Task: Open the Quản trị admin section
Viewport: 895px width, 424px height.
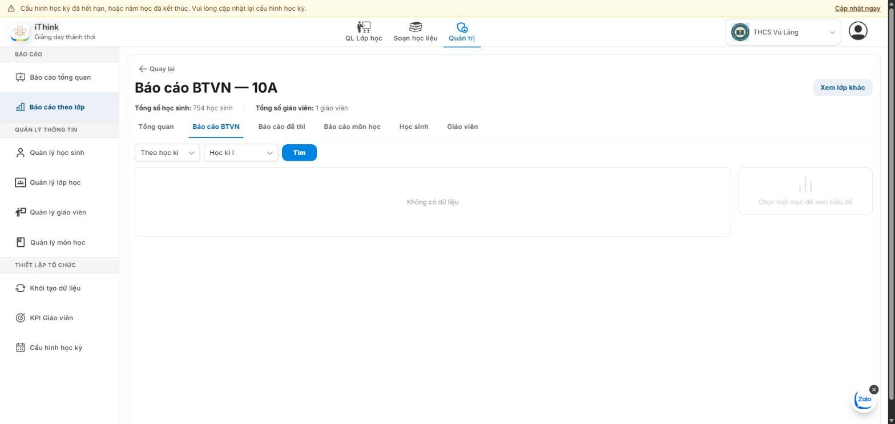Action: [x=461, y=32]
